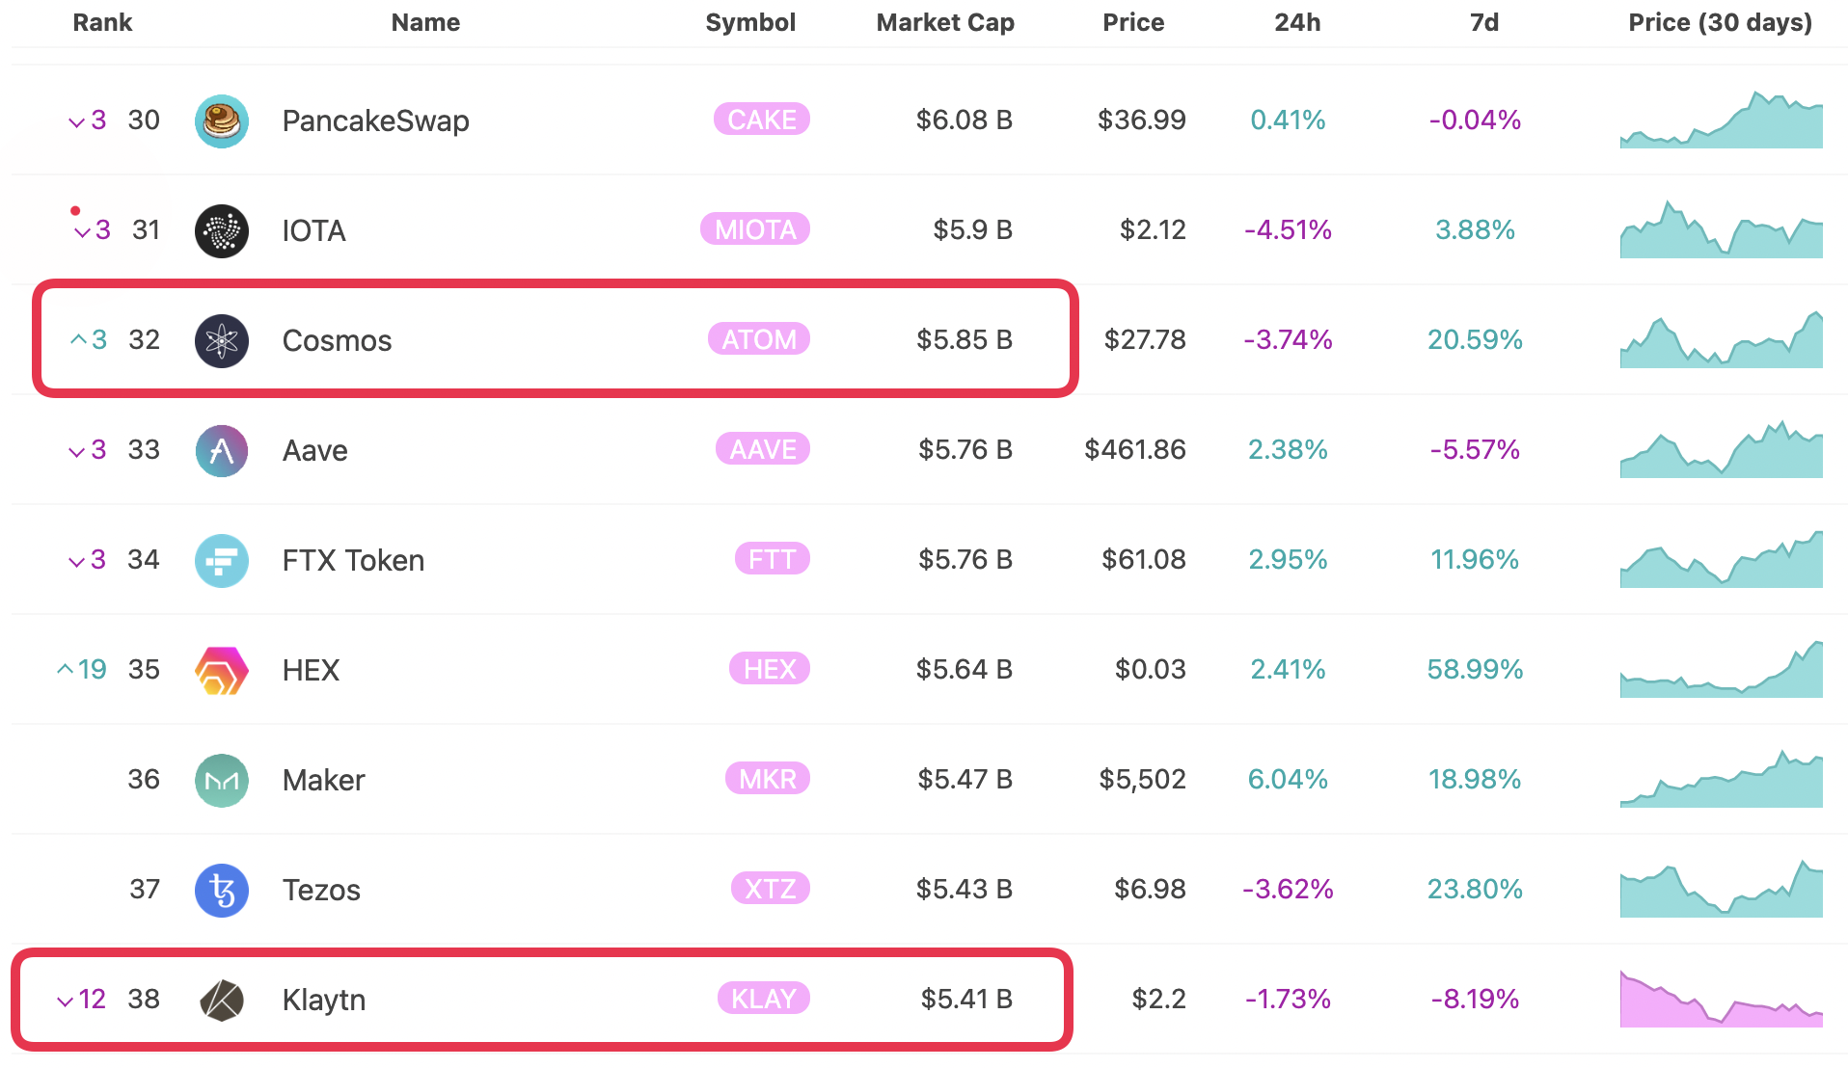Screen dimensions: 1848x1068
Task: Open the Aave coin icon
Action: coord(222,450)
